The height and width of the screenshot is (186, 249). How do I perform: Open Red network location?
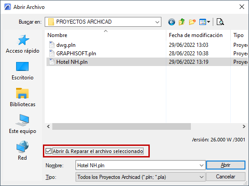pos(22,150)
